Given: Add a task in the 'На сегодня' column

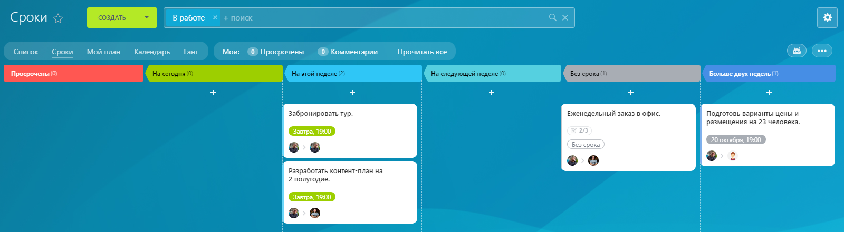Looking at the screenshot, I should coord(213,93).
